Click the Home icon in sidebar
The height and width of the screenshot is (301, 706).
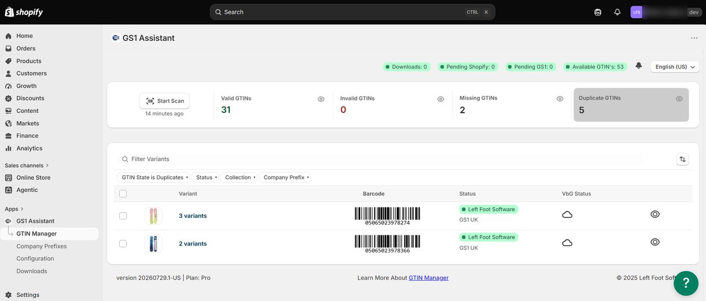tap(8, 36)
